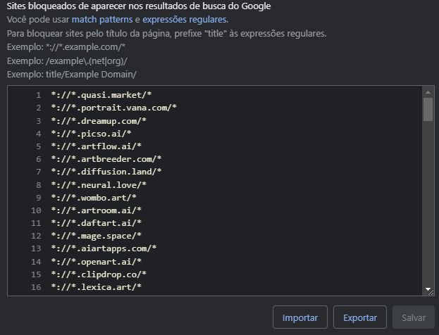Place cursor on line *://*.artbreeder.com/*

tap(106, 159)
